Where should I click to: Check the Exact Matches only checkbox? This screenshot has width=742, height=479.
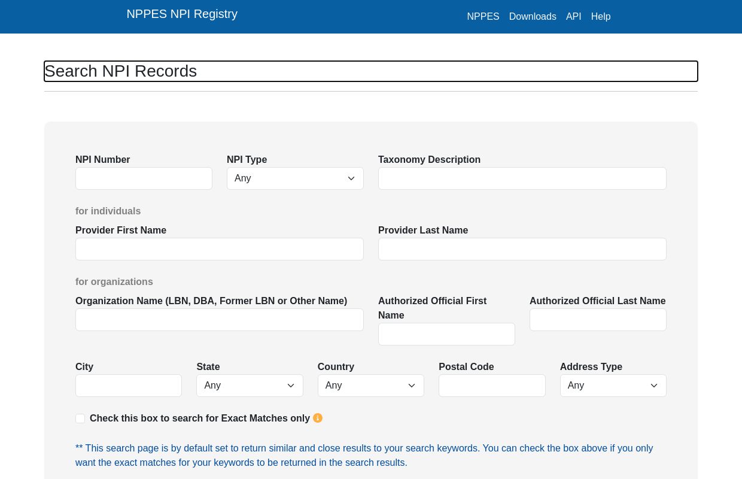click(80, 419)
